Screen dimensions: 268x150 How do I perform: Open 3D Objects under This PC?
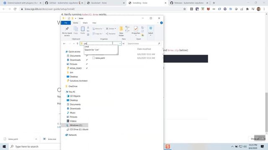75,96
